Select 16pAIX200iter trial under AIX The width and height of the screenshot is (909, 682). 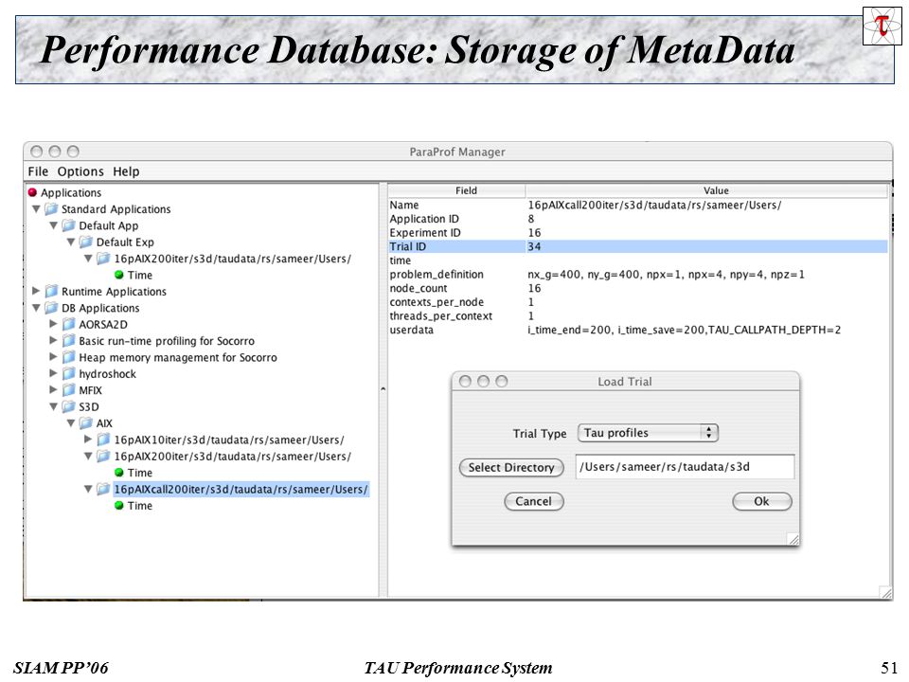click(x=233, y=457)
